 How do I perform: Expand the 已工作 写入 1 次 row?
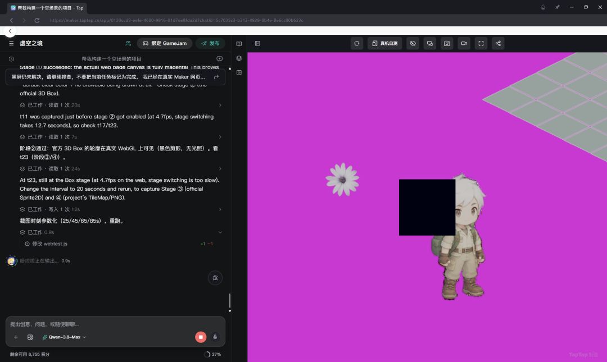click(x=121, y=209)
